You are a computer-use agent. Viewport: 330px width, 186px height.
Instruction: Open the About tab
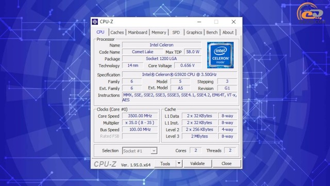tap(228, 33)
